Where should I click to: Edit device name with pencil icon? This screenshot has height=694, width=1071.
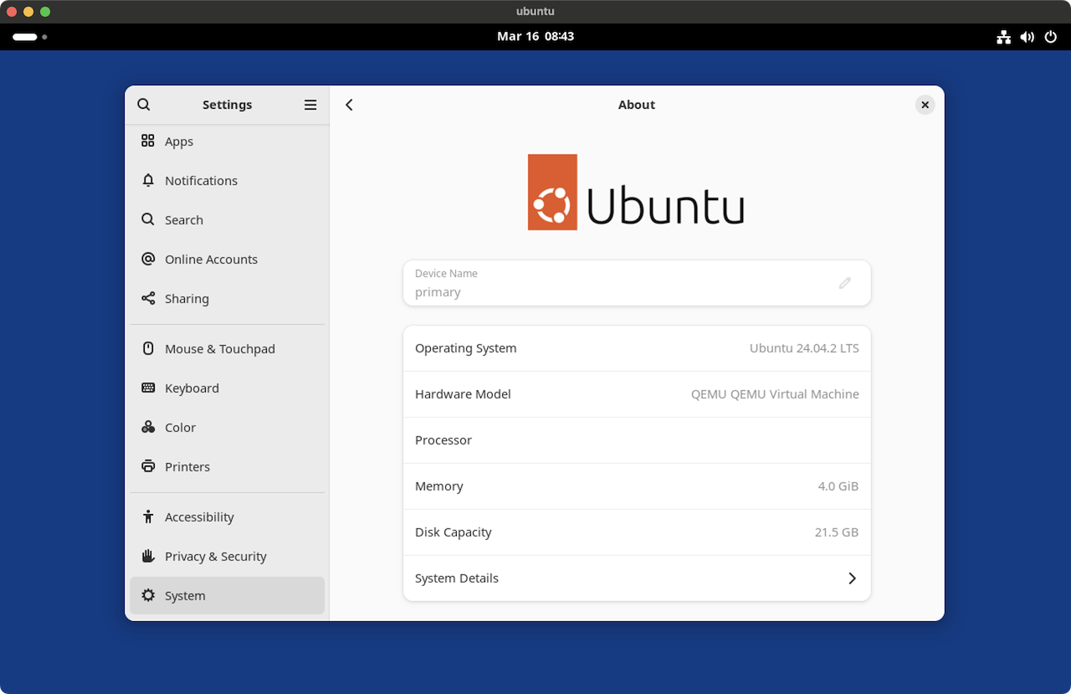tap(845, 283)
